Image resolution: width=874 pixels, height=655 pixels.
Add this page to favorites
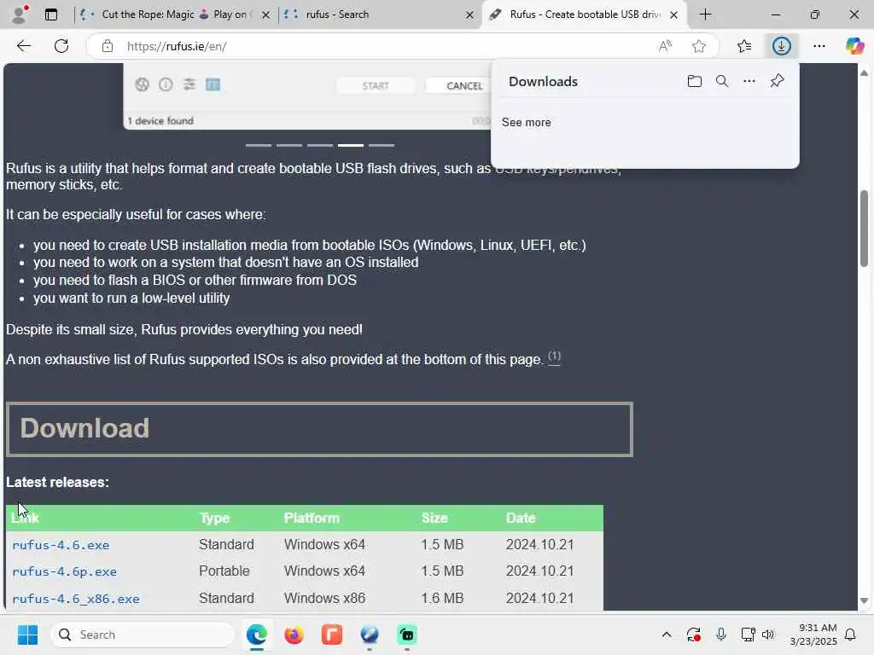(x=699, y=46)
